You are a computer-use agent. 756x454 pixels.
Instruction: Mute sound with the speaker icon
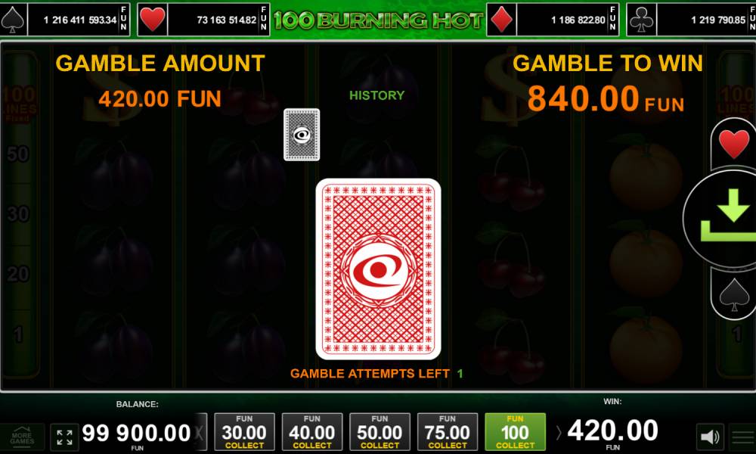click(710, 437)
